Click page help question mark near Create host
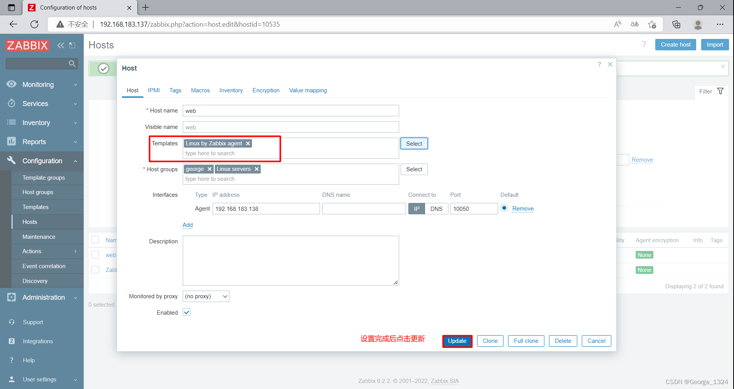Image resolution: width=734 pixels, height=389 pixels. click(x=644, y=44)
